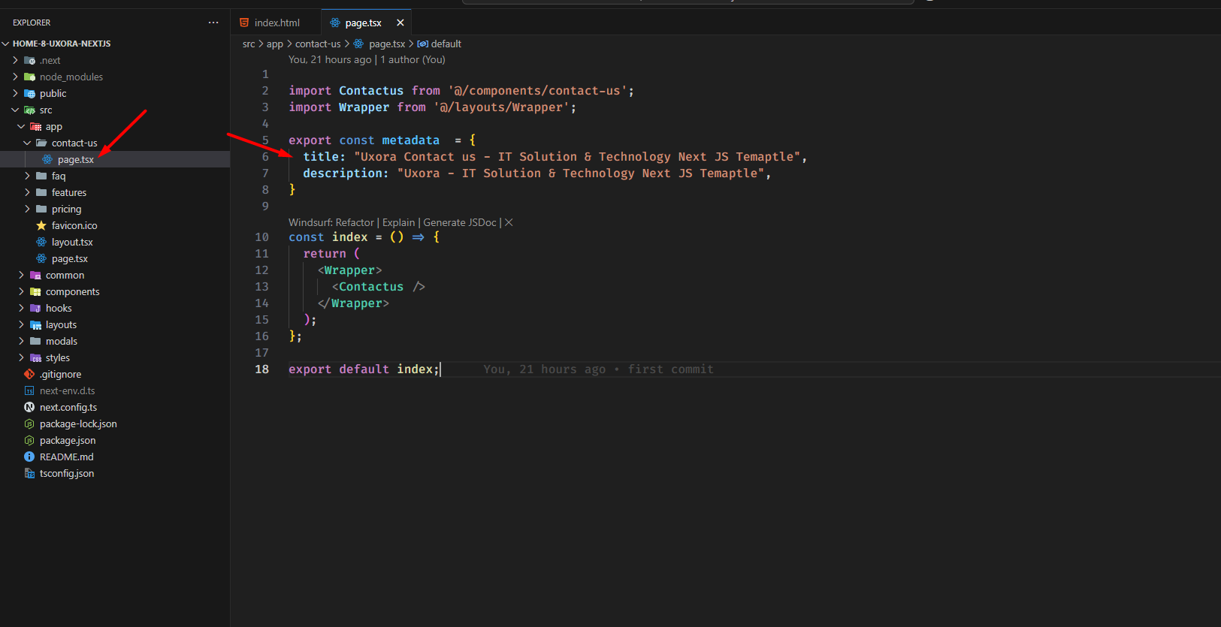The width and height of the screenshot is (1221, 627).
Task: Click line number 18 in the gutter
Action: [x=261, y=369]
